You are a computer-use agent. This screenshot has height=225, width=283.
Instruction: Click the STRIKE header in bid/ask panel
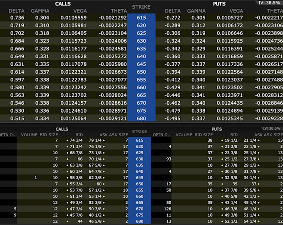pyautogui.click(x=139, y=132)
